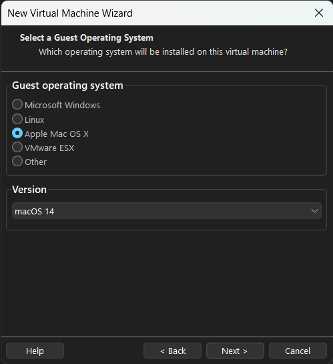
Task: Click the "macOS 14" text in Version field
Action: coord(34,212)
